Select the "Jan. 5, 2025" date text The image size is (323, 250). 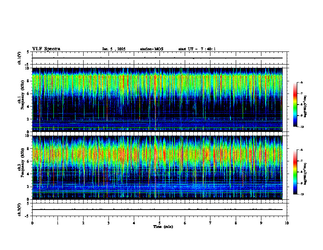pyautogui.click(x=114, y=49)
